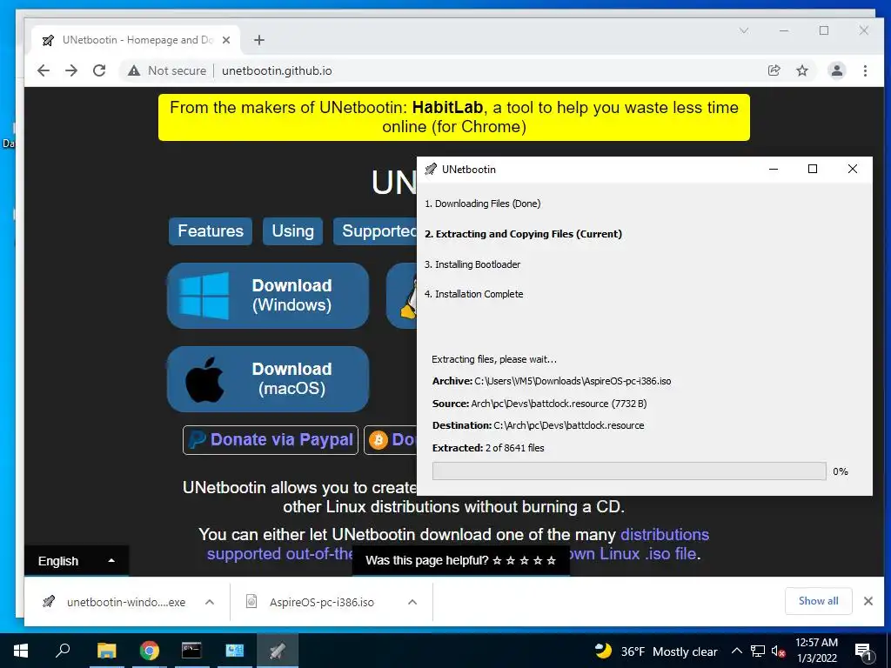
Task: Go forward using Chrome's forward arrow
Action: [x=71, y=70]
